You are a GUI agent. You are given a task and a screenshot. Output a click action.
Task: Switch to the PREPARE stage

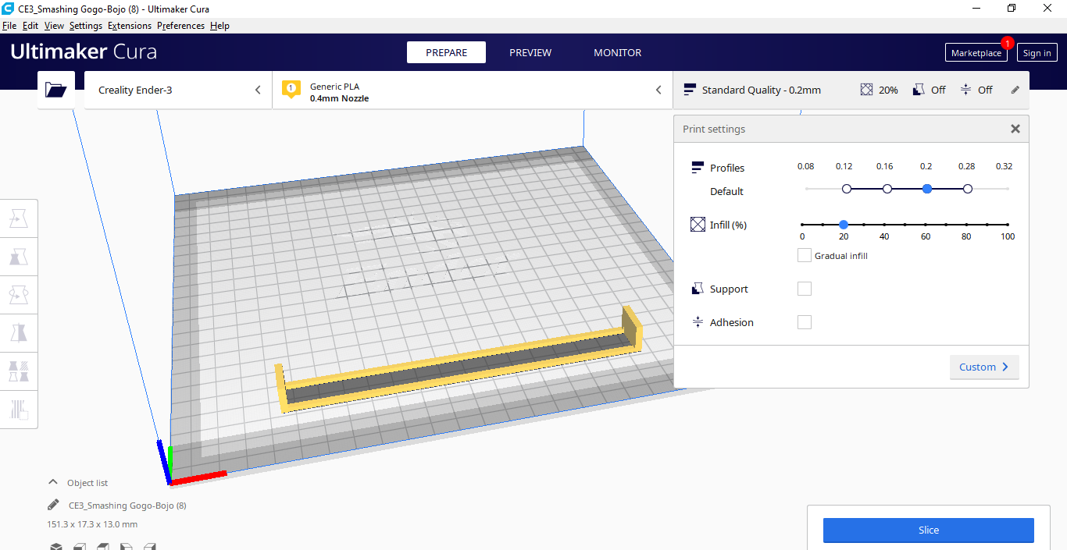[446, 52]
